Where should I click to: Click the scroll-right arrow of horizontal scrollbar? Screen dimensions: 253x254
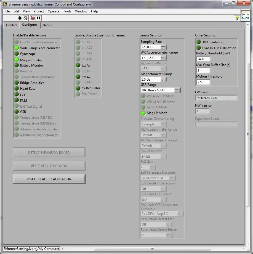(243, 249)
